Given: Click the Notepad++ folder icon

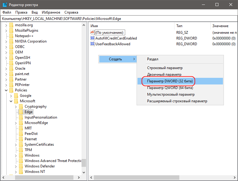Looking at the screenshot, I should (11, 36).
